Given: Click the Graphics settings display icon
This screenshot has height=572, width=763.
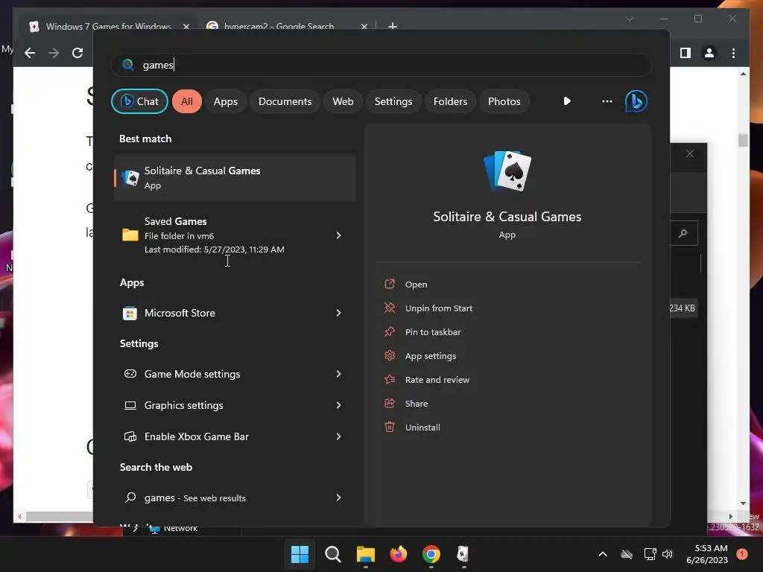Looking at the screenshot, I should 130,405.
